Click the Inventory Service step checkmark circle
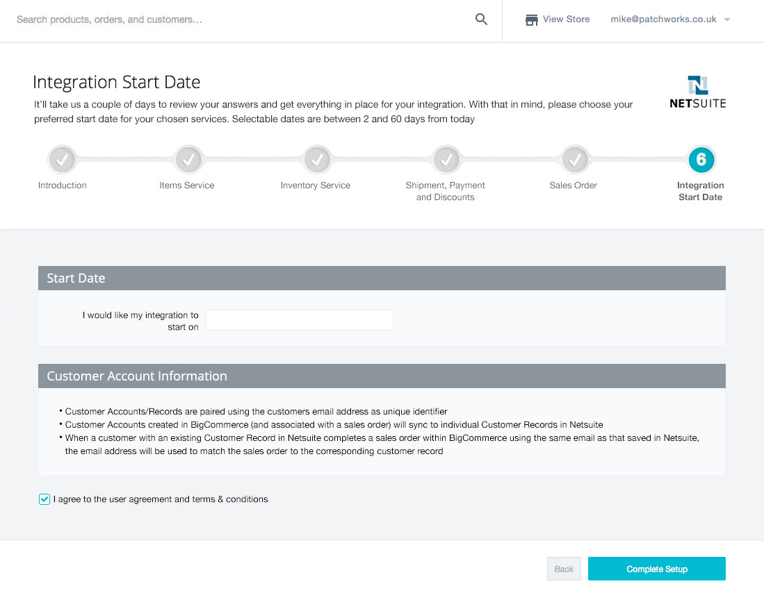Viewport: 764px width, 602px height. point(317,160)
